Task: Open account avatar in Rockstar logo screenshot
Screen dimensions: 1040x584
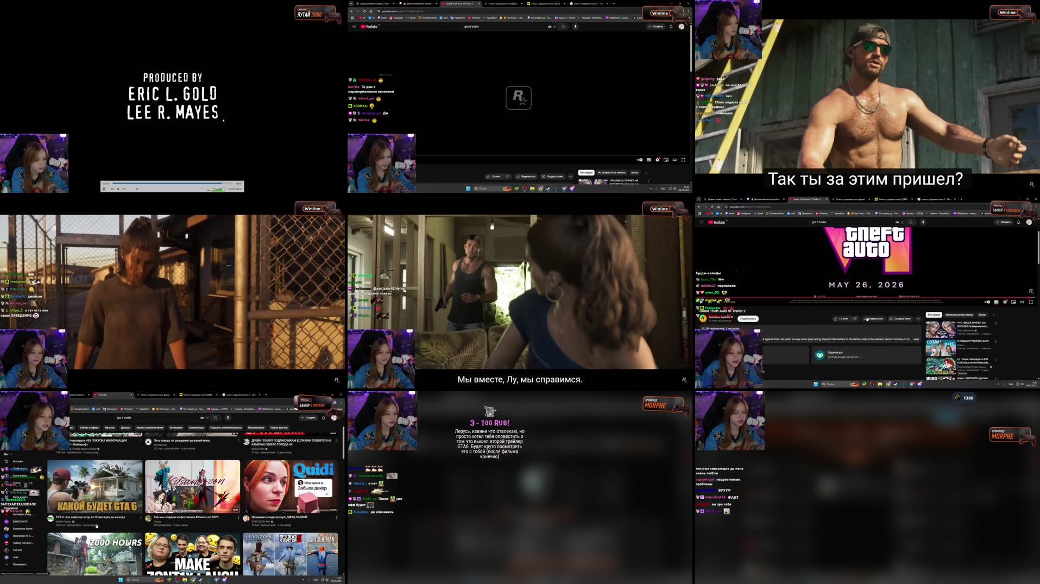Action: point(681,27)
